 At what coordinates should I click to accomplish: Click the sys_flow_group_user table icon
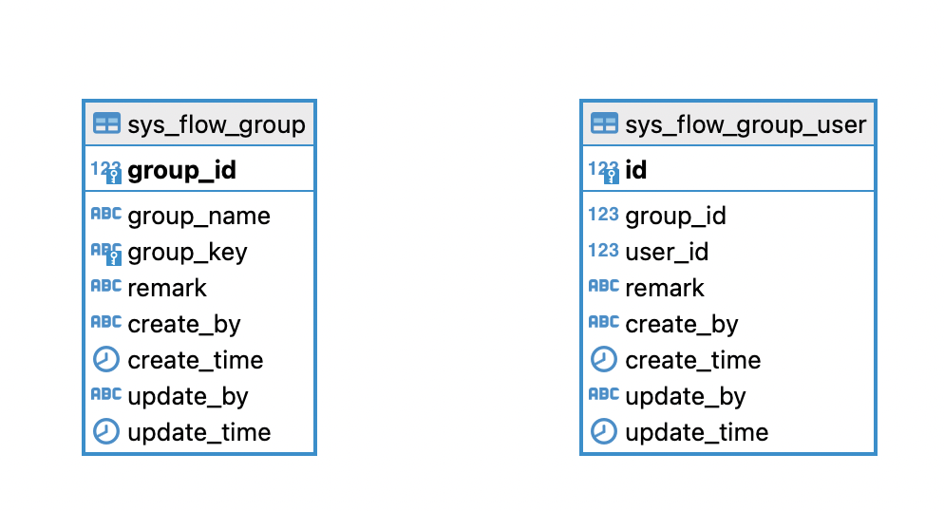pyautogui.click(x=604, y=123)
